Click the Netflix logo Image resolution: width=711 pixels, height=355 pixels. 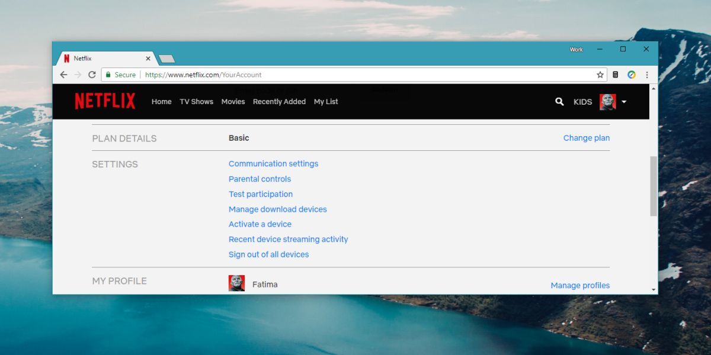pos(105,101)
